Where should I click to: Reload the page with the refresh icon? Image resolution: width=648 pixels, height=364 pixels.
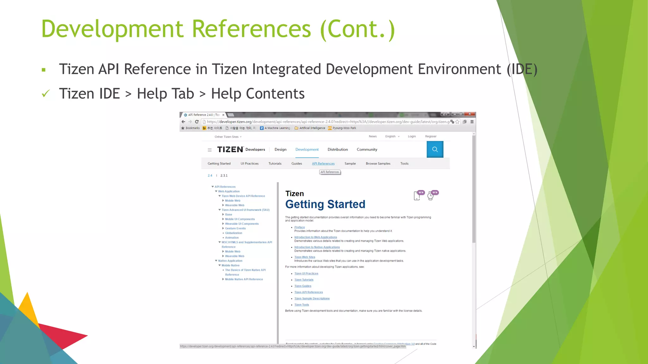tap(197, 122)
